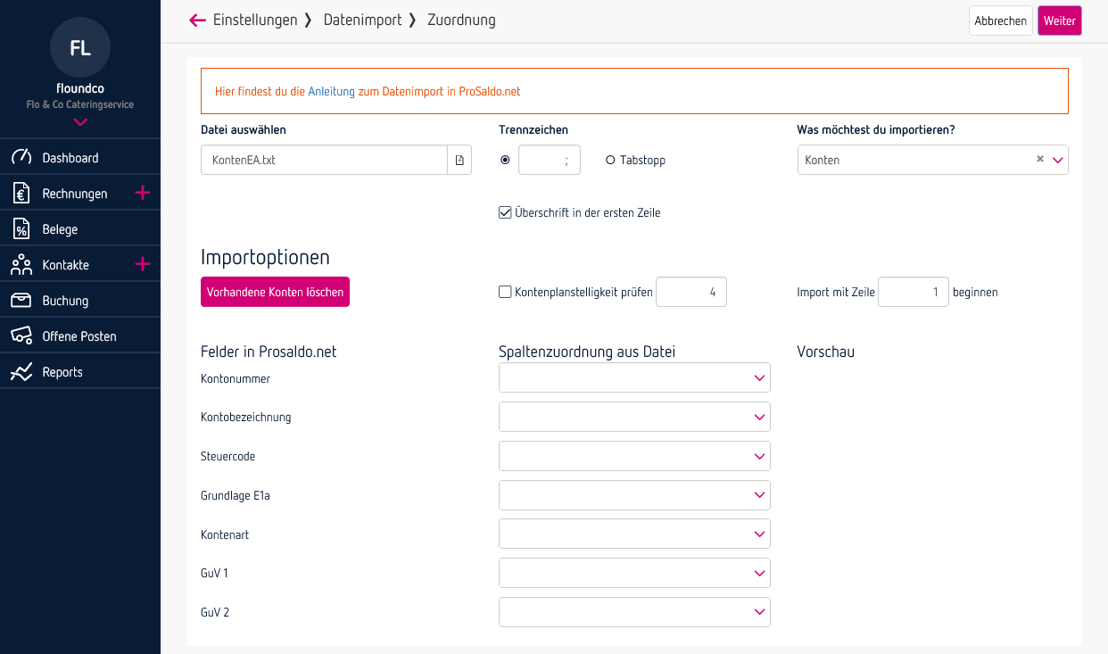Click the back arrow next to Einstellungen
Screen dimensions: 1108x654
pyautogui.click(x=196, y=20)
